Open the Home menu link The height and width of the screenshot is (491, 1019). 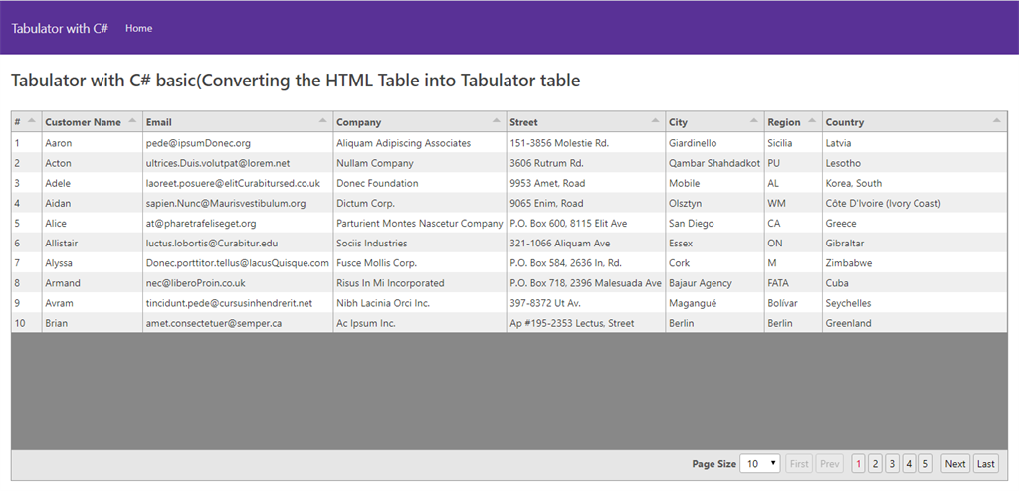click(139, 28)
